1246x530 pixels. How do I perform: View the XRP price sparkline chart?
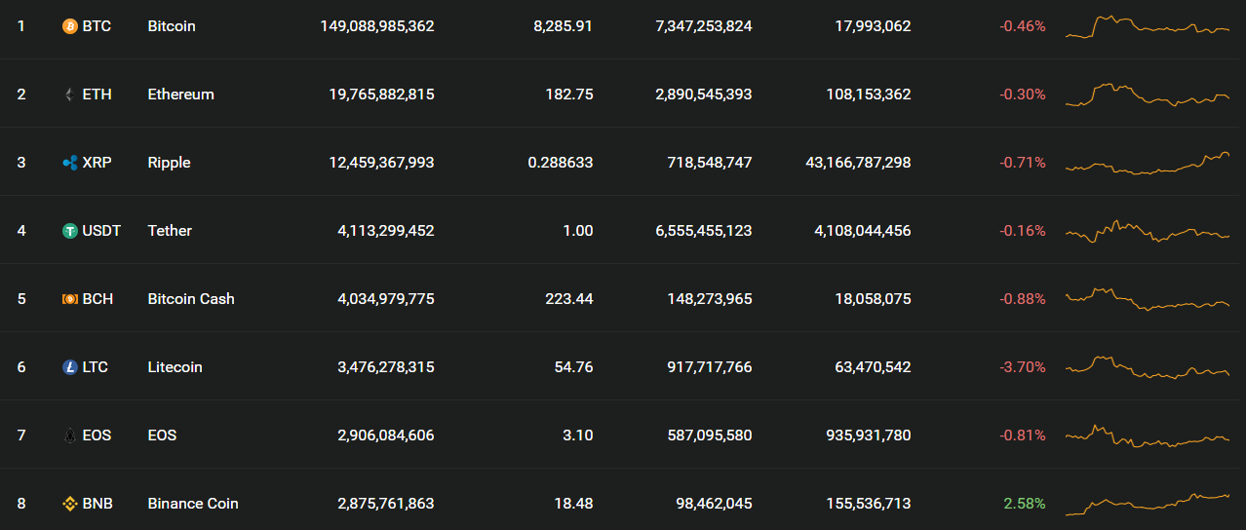pos(1148,163)
